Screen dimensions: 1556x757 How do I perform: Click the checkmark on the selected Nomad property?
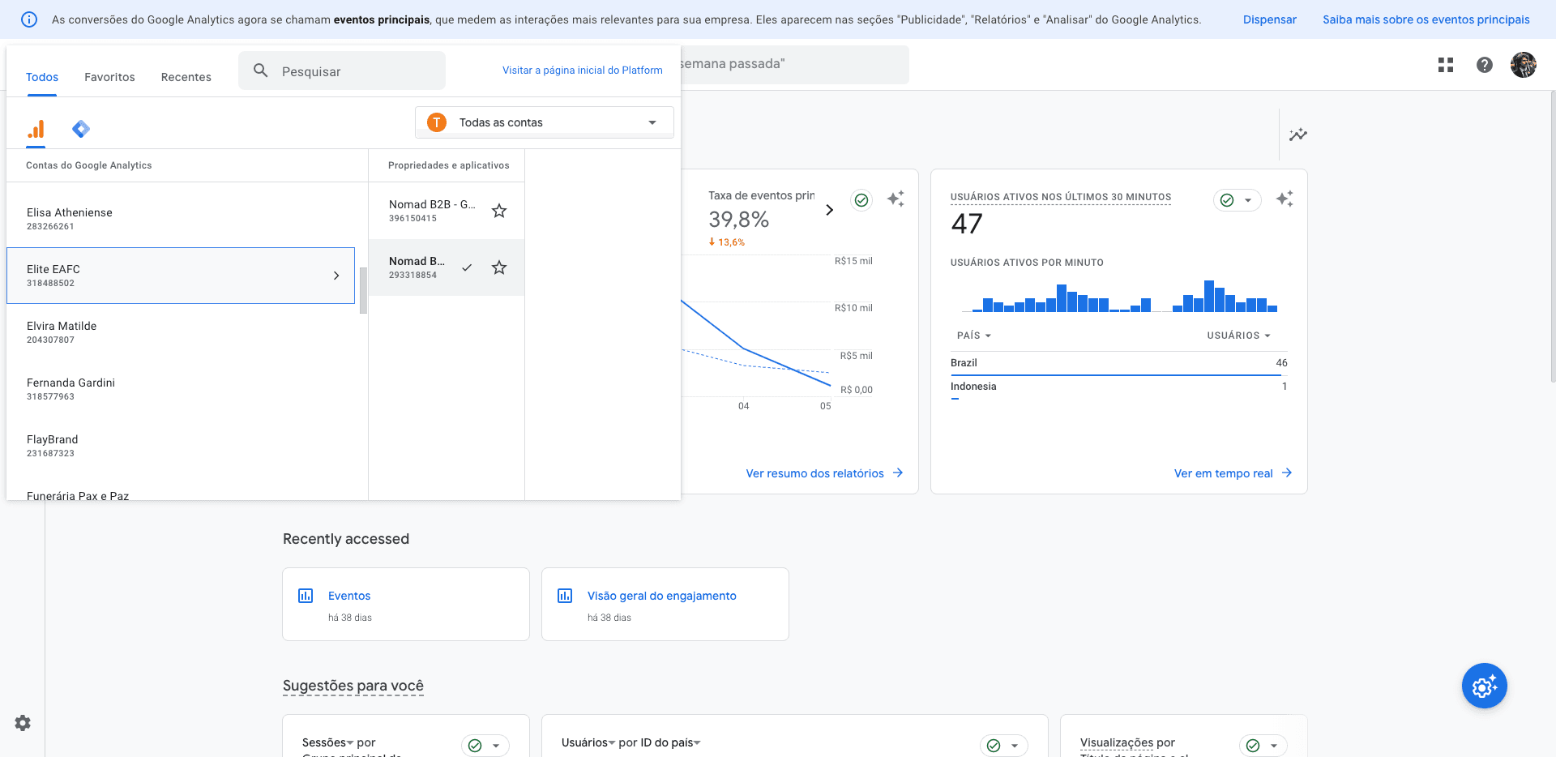[x=467, y=267]
